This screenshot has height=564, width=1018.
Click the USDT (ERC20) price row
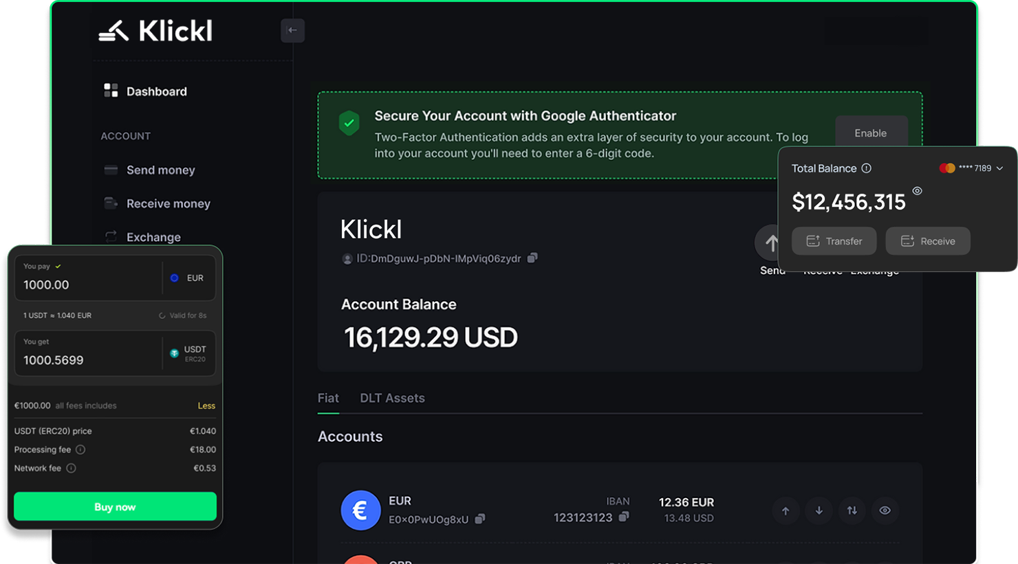click(x=115, y=431)
